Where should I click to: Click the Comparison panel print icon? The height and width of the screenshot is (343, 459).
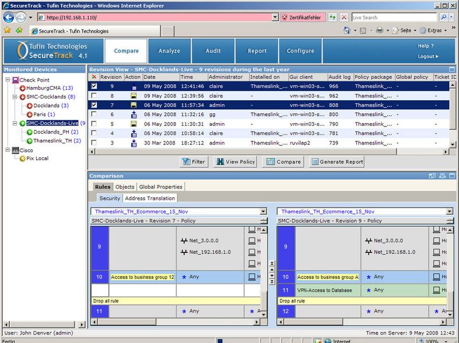click(x=442, y=176)
